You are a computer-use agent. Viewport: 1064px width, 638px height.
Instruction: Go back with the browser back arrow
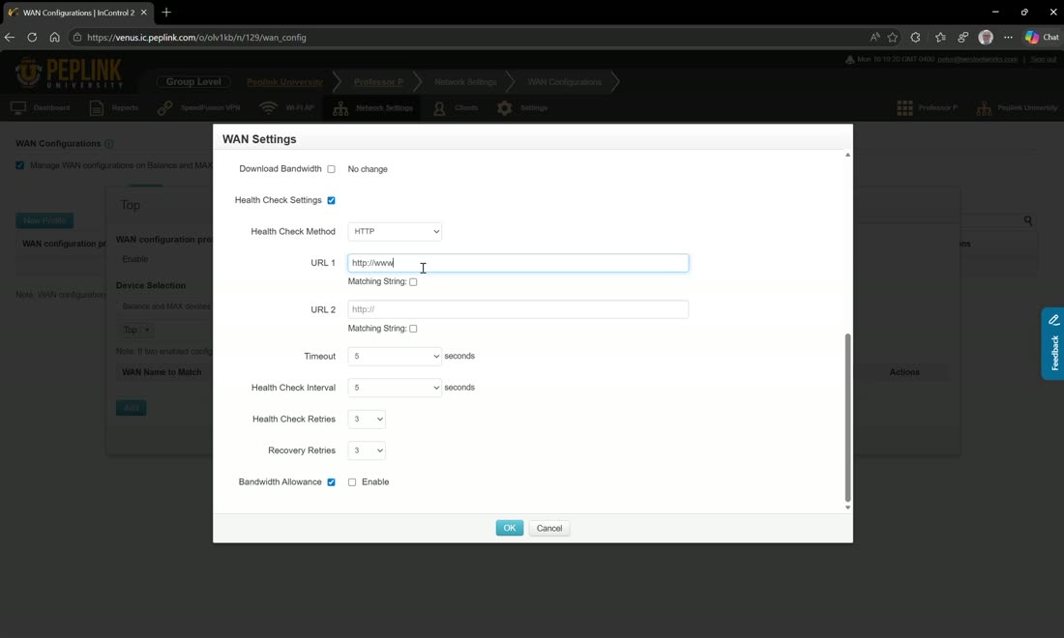coord(10,38)
